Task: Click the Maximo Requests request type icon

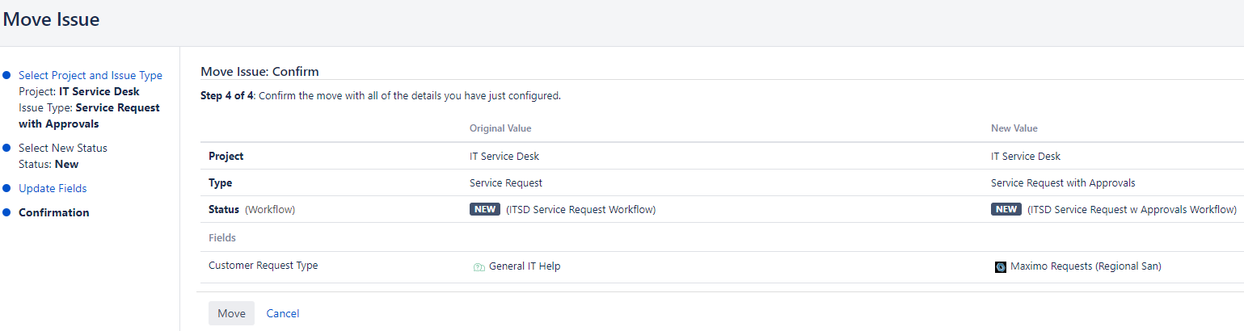Action: click(x=1000, y=267)
